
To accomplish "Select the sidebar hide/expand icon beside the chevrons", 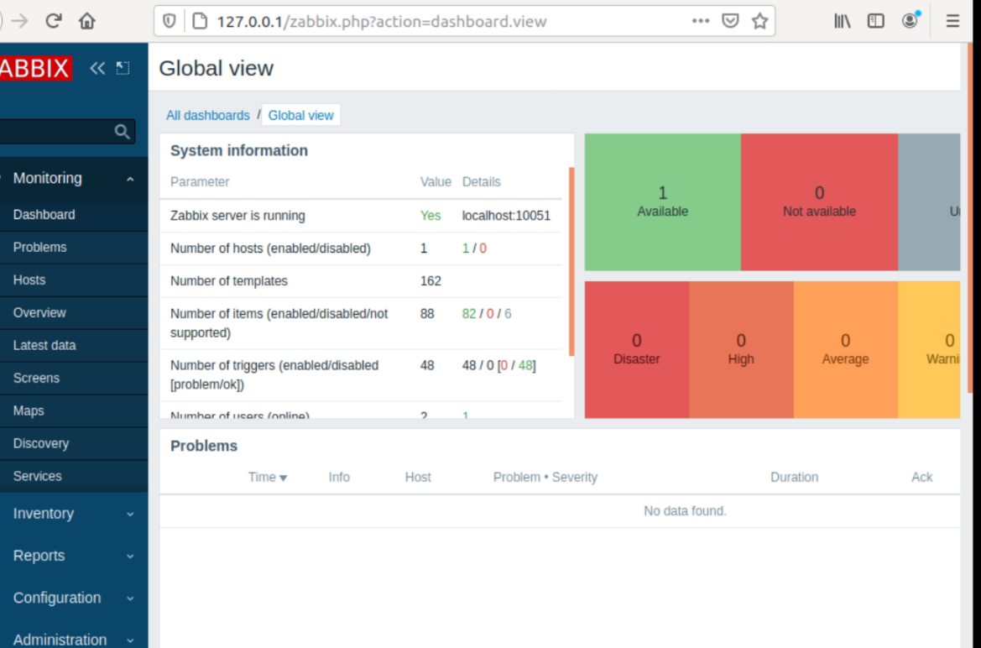I will [x=123, y=68].
